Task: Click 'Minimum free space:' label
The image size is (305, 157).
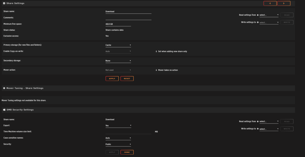Action: coord(13,24)
